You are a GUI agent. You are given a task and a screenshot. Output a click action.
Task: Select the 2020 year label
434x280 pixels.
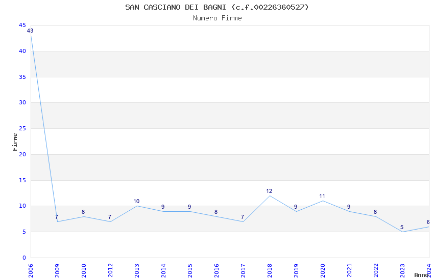click(323, 271)
